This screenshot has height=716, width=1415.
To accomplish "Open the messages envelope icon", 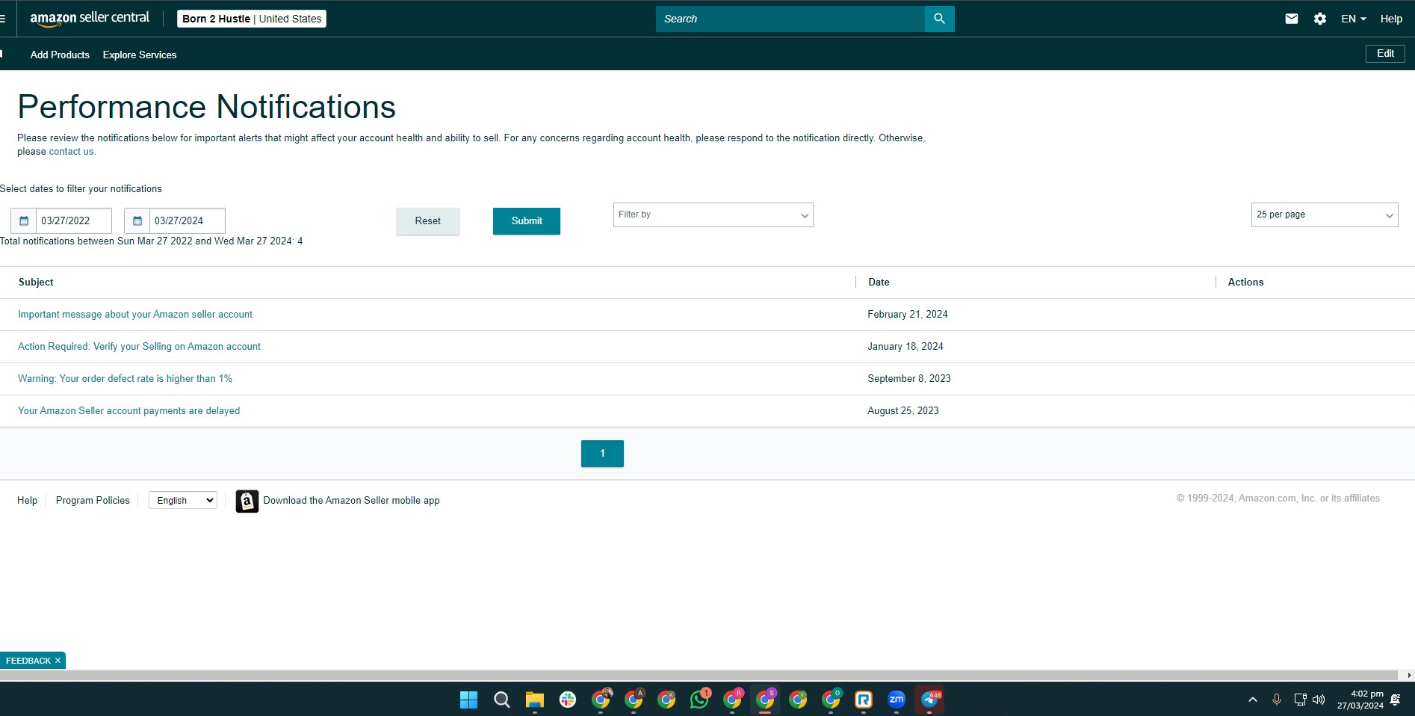I will pyautogui.click(x=1292, y=19).
